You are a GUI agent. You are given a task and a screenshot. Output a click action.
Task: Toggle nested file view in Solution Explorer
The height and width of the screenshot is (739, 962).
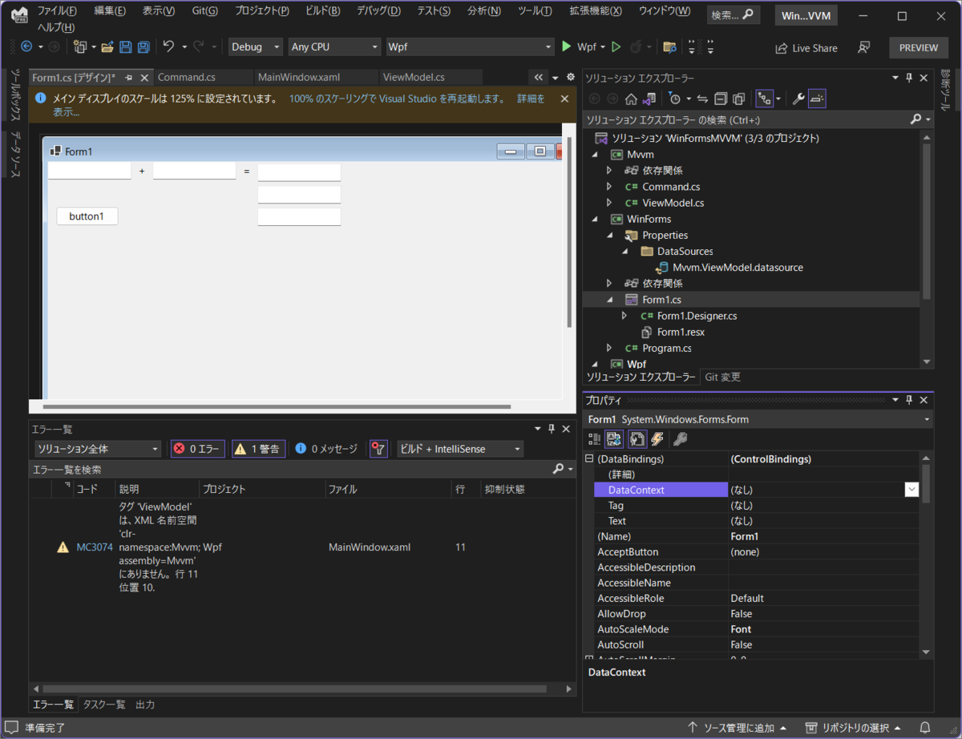point(763,99)
